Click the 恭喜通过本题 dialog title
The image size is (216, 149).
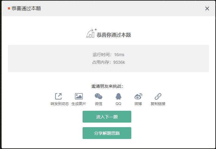click(26, 8)
